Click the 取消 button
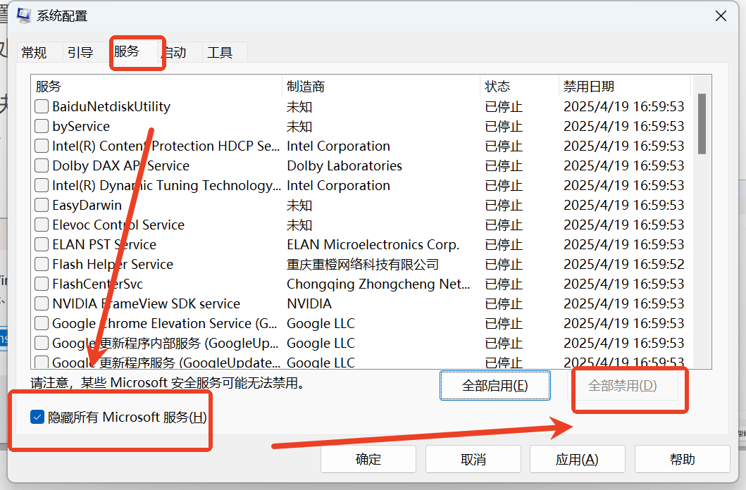The width and height of the screenshot is (746, 490). tap(473, 459)
